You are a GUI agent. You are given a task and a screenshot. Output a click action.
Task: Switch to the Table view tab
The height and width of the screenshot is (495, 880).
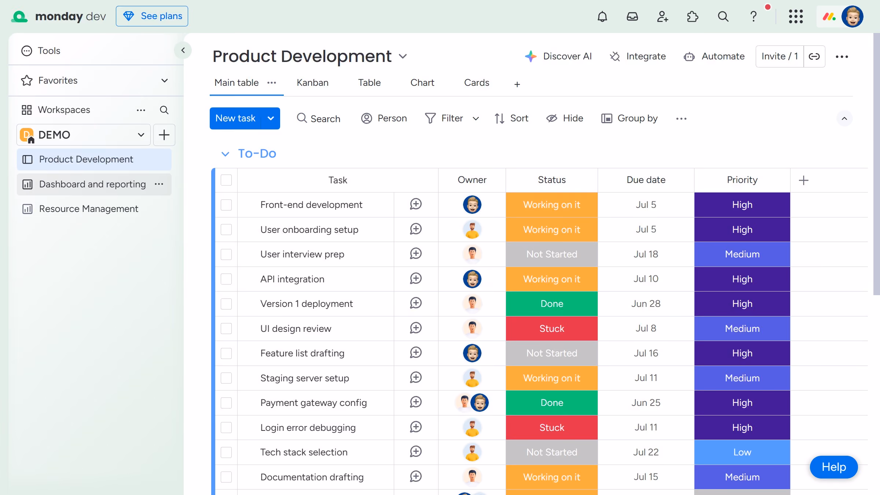point(369,83)
